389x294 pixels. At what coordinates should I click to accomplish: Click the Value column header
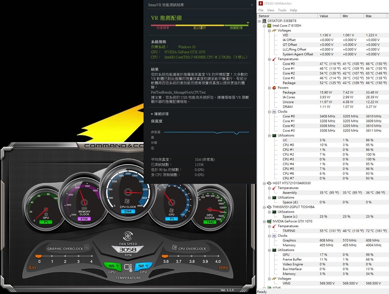[329, 16]
